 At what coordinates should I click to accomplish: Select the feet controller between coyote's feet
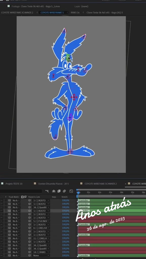70,151
